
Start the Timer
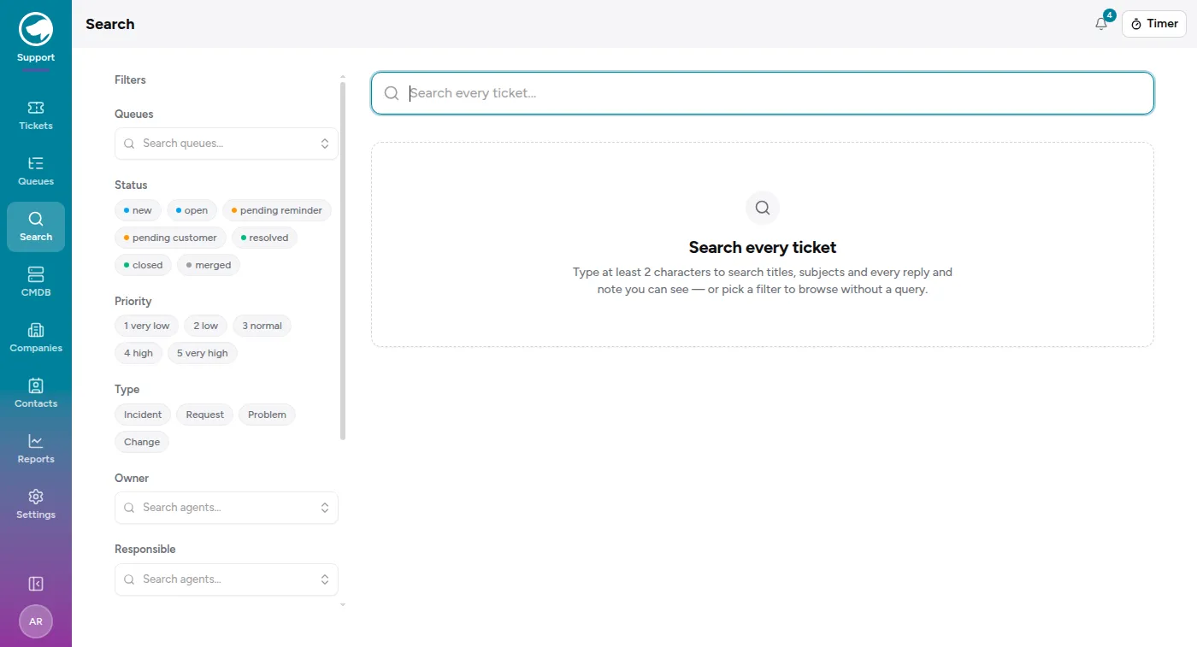click(x=1154, y=24)
